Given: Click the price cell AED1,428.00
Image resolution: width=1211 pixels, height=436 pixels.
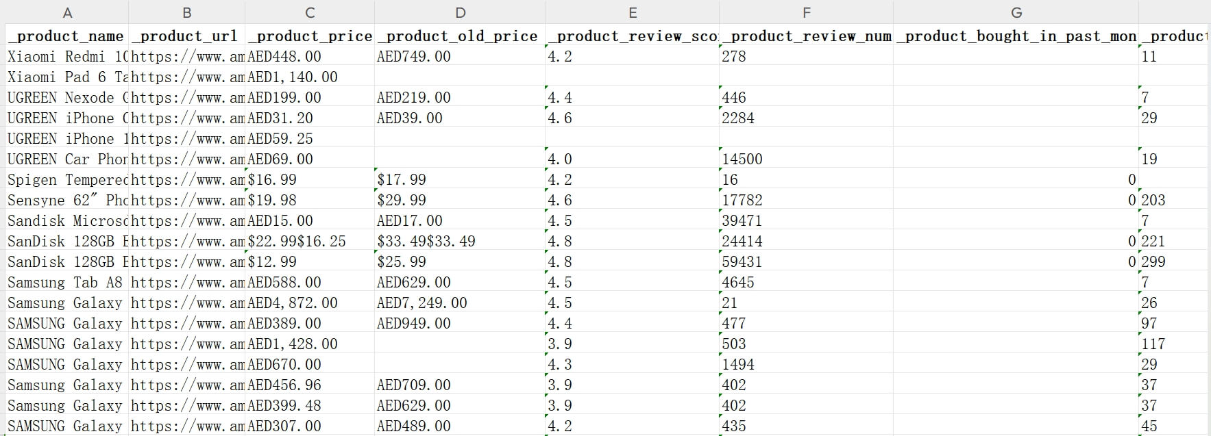Looking at the screenshot, I should pos(310,344).
